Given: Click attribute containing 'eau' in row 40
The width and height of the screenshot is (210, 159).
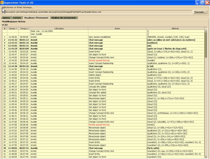Looking at the screenshot, I should tap(175, 151).
